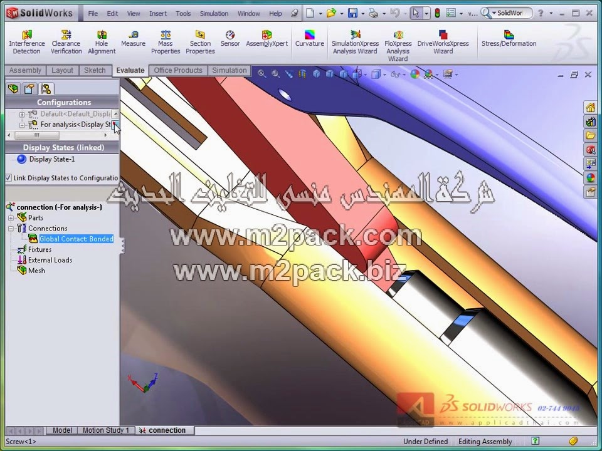Click Edit Appearance color ball icon
The height and width of the screenshot is (451, 602).
[415, 74]
